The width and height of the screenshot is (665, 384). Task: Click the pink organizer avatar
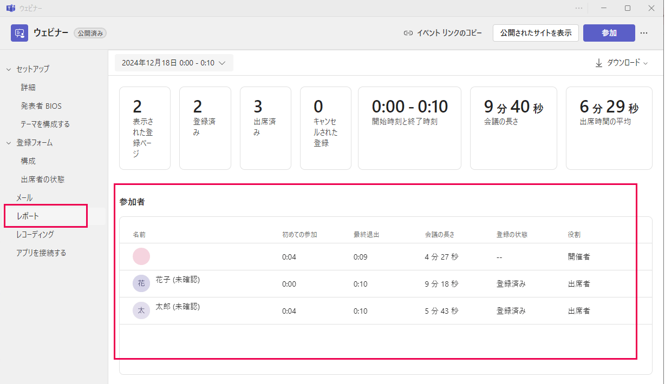tap(141, 256)
